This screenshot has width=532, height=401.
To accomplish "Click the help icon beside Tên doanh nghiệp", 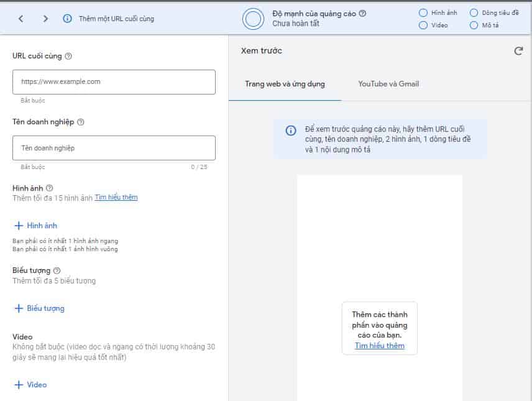I will [81, 122].
